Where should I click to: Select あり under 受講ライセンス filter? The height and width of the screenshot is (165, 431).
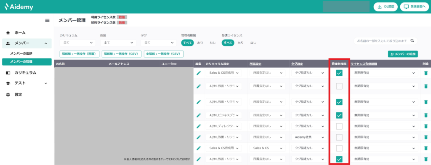[x=240, y=43]
